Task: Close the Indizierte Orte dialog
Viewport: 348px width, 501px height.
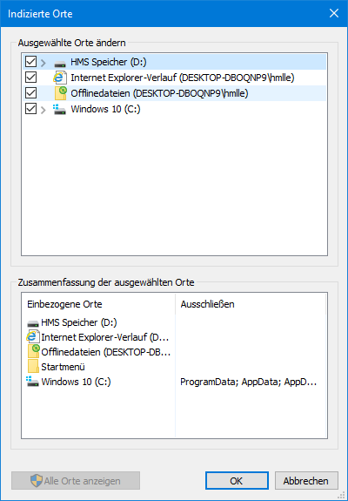Action: pos(334,13)
